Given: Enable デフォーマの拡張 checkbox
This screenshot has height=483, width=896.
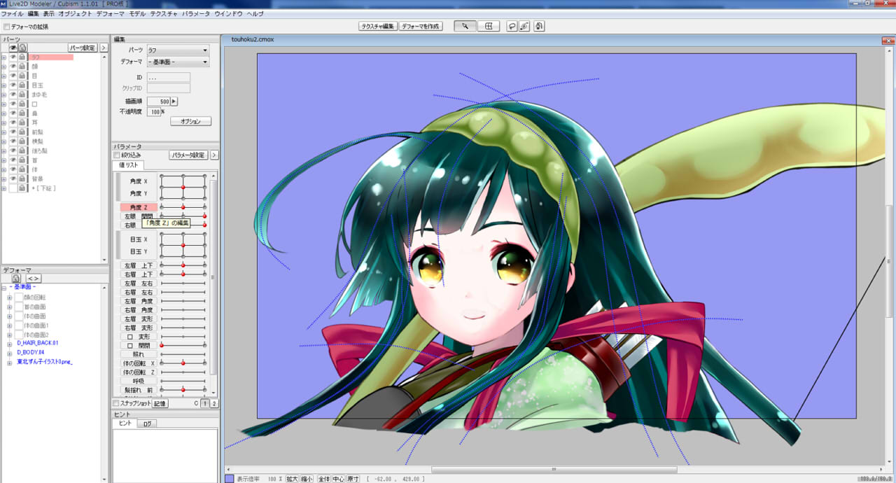Looking at the screenshot, I should (x=6, y=27).
